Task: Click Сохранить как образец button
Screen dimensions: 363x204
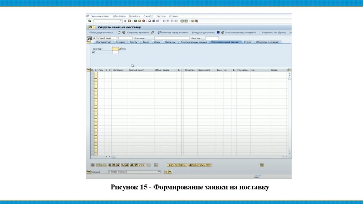Action: point(274,33)
